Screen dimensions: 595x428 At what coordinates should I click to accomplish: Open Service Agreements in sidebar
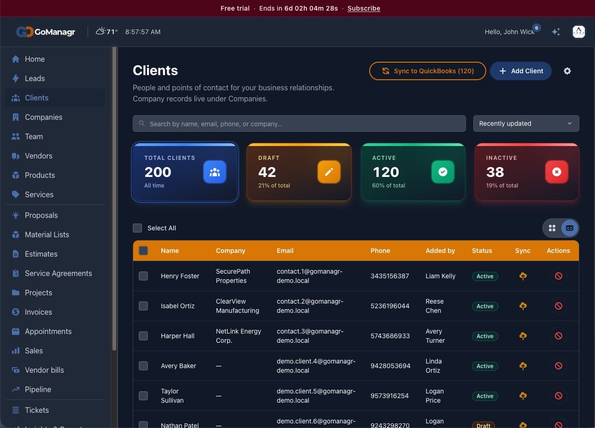click(55, 273)
